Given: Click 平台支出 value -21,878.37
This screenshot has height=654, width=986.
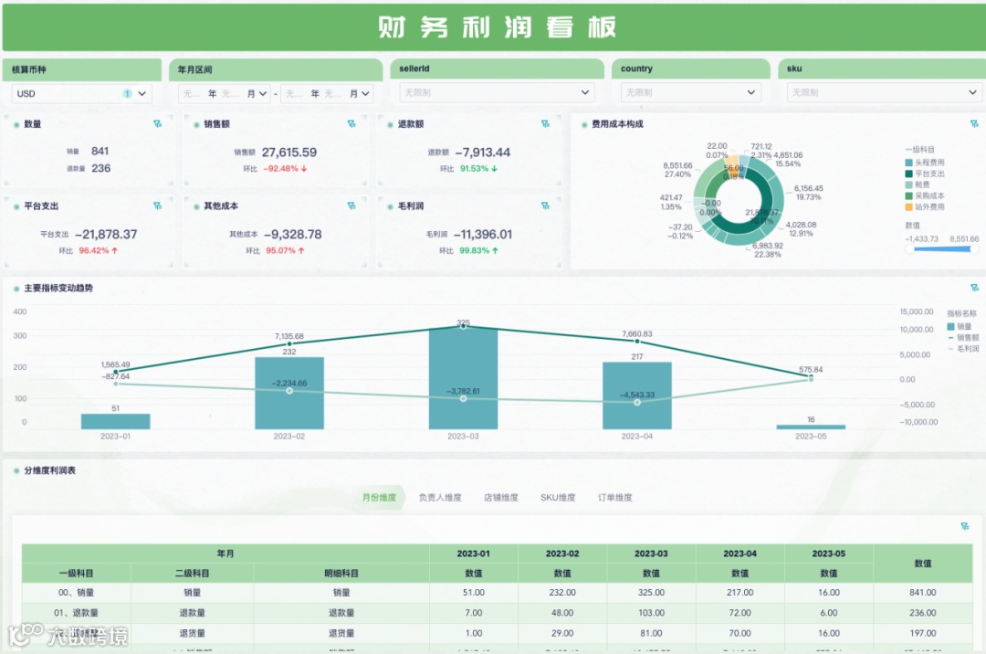Looking at the screenshot, I should click(106, 234).
